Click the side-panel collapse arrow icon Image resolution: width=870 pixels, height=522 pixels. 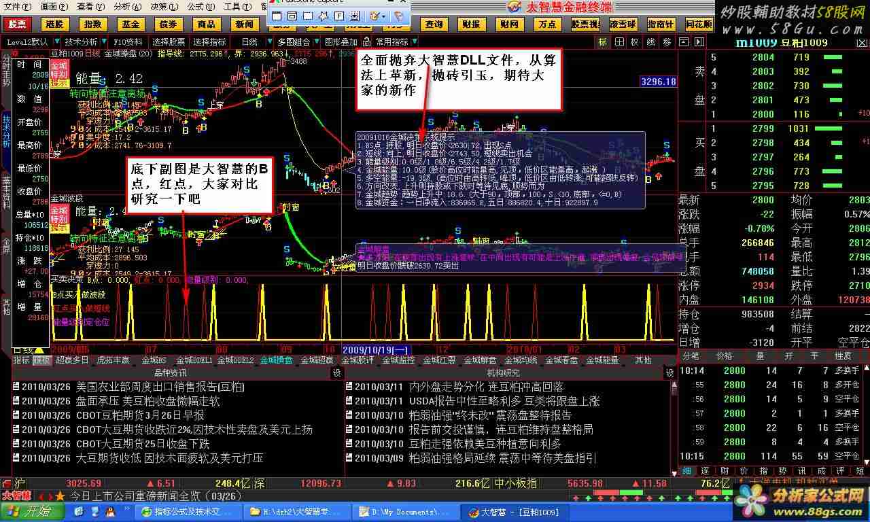click(699, 41)
